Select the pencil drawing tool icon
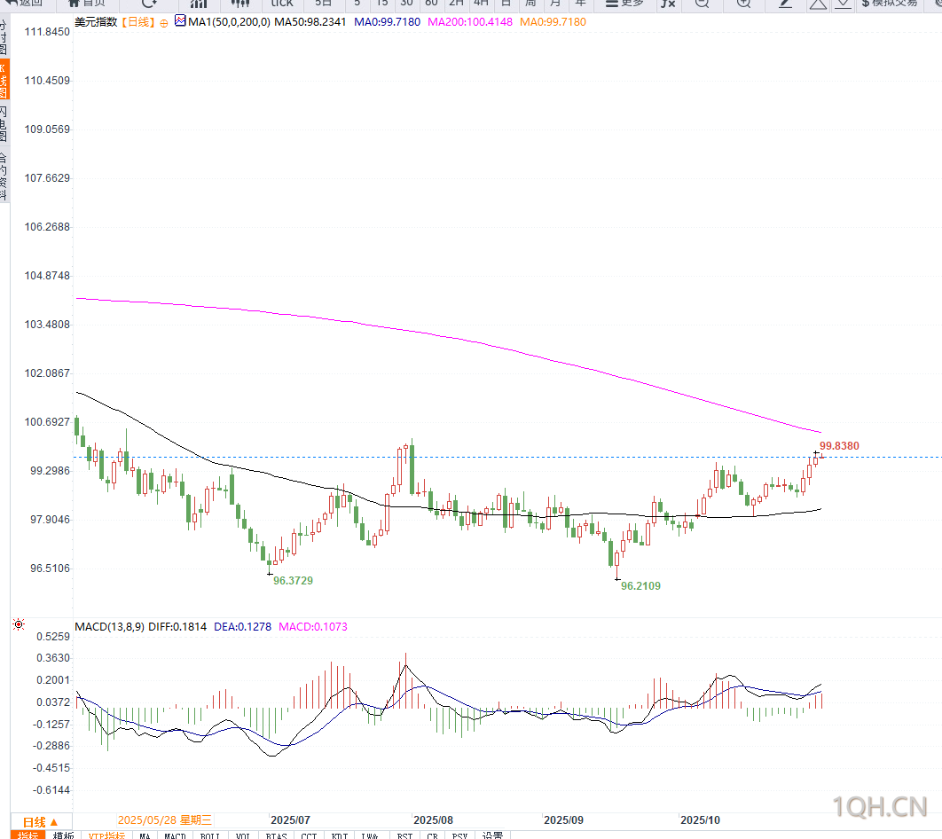The image size is (942, 839). click(x=785, y=4)
